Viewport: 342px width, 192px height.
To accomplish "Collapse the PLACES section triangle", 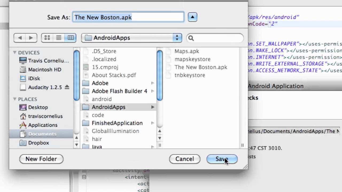I will pos(15,99).
